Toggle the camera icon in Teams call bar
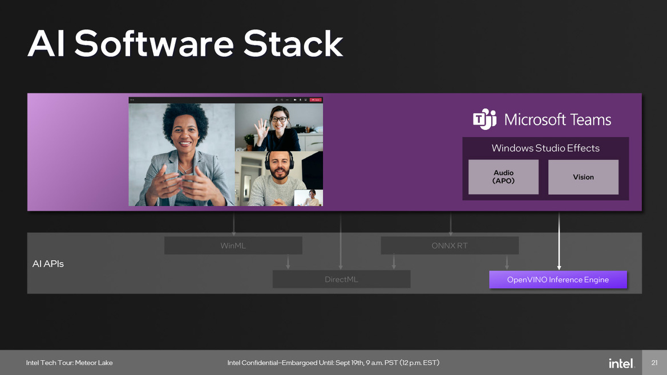 click(x=295, y=100)
